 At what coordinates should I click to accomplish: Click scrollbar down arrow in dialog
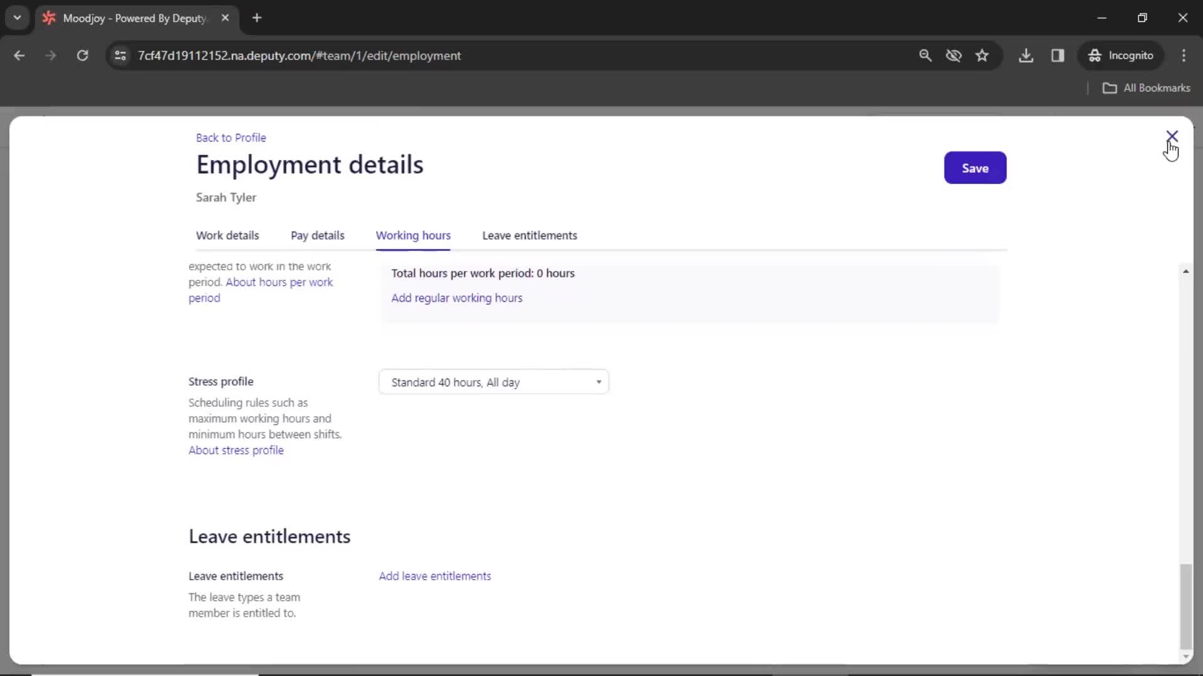click(x=1185, y=657)
